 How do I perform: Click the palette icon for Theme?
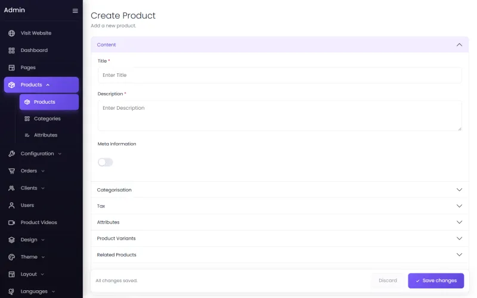[x=11, y=257]
